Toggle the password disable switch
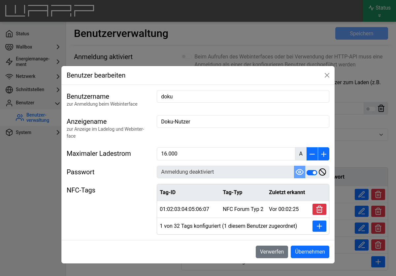Screen dimensions: 396x276 point(312,172)
